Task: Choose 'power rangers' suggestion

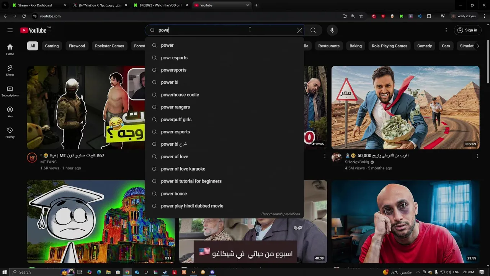Action: coord(224,107)
